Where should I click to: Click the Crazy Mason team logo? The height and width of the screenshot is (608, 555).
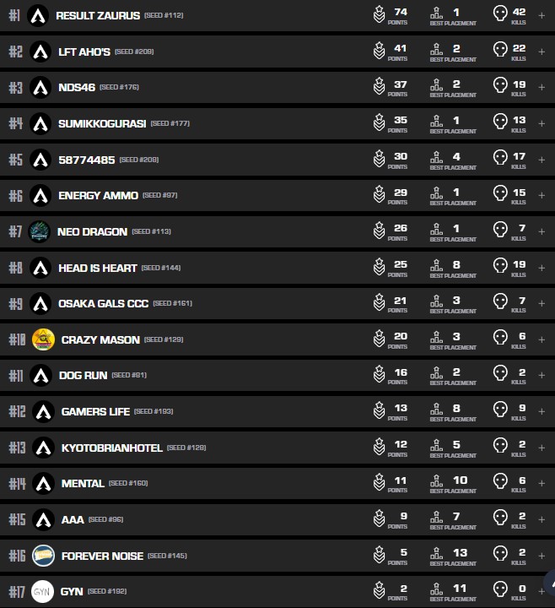(x=43, y=339)
